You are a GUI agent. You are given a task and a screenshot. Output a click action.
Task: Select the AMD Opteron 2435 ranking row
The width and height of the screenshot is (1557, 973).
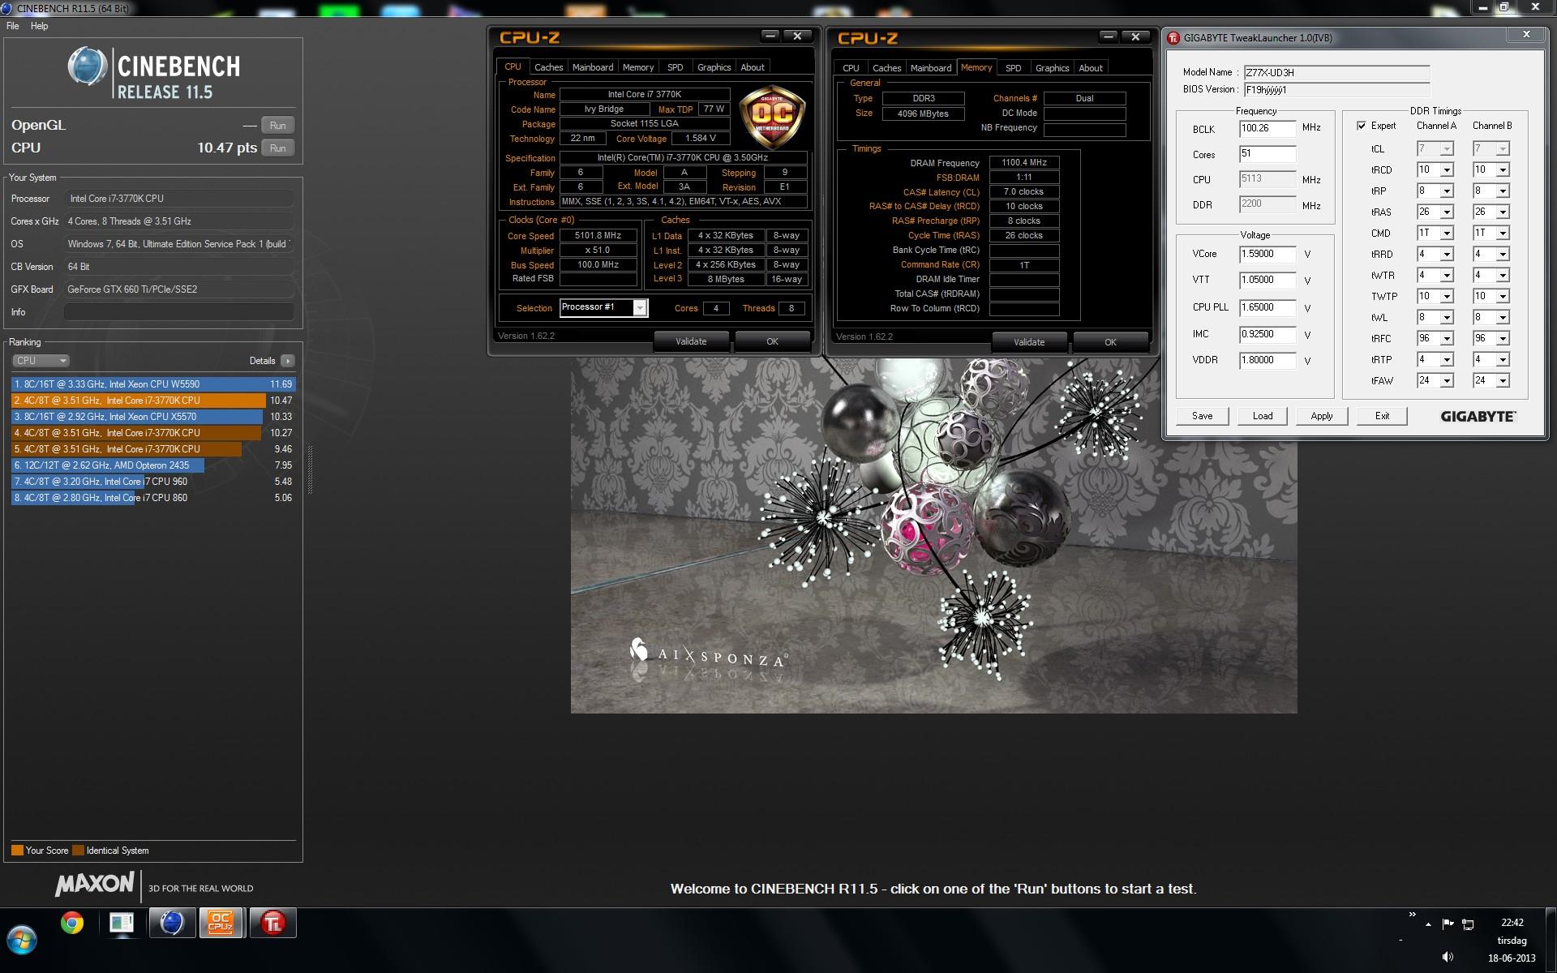(153, 465)
